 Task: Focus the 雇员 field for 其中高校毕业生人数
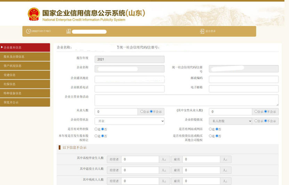click(201, 159)
